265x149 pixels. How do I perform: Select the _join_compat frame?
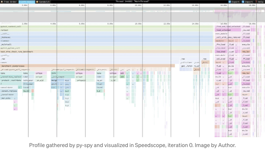pos(63,77)
